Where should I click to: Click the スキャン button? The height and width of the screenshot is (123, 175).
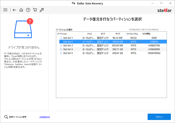click(x=159, y=117)
